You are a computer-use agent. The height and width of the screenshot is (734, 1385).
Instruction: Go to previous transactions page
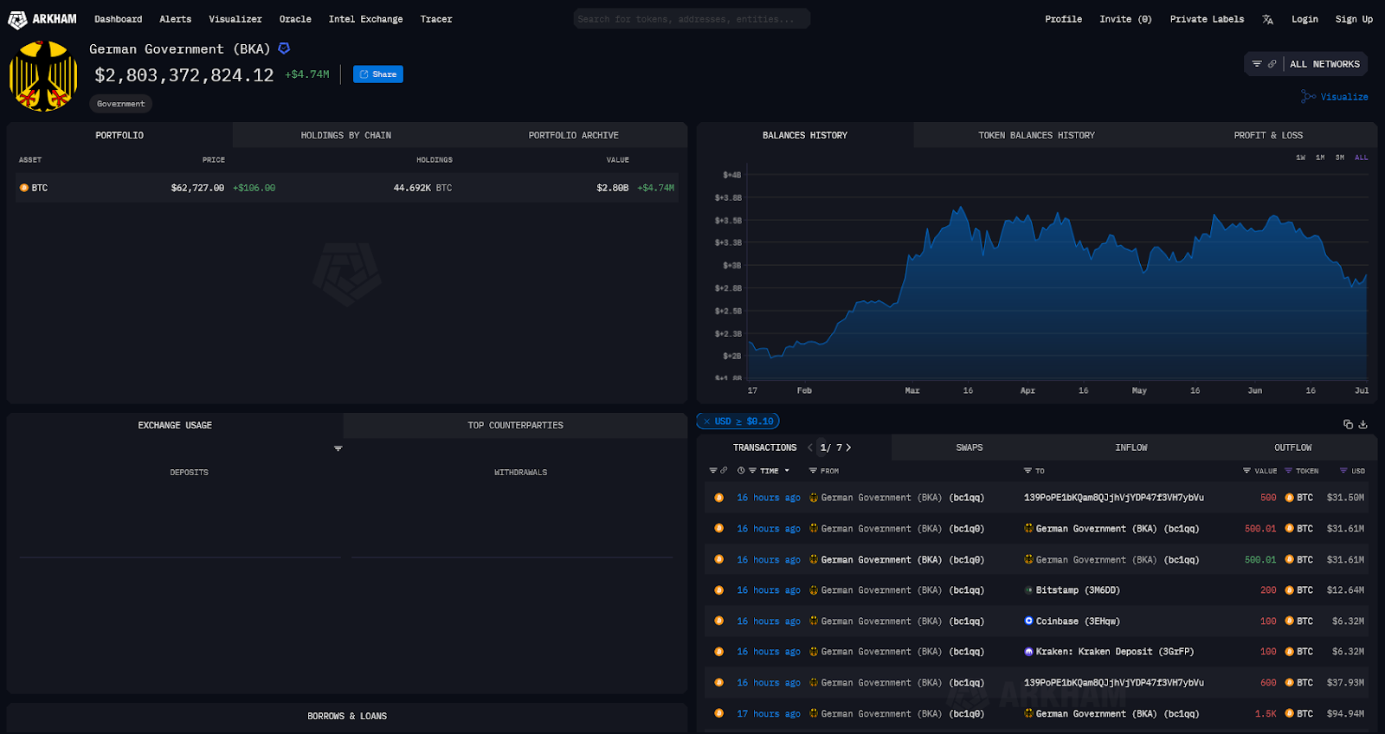tap(810, 447)
